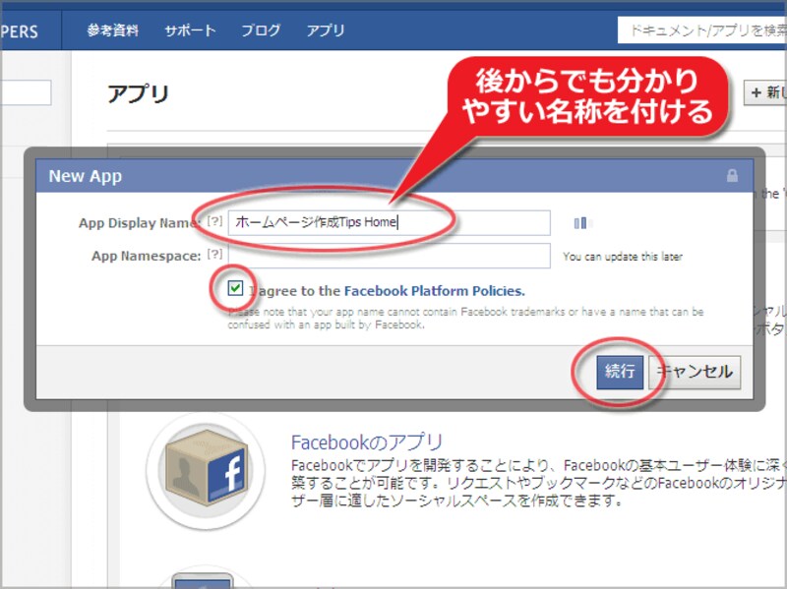Open App Namespace help [?]
This screenshot has width=787, height=589.
(214, 255)
